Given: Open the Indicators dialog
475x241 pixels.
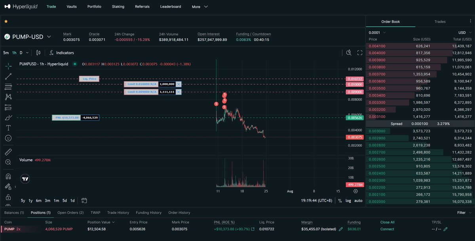Looking at the screenshot, I should [62, 53].
